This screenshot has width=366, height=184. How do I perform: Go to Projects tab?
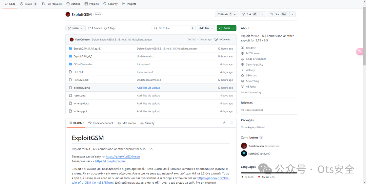click(x=91, y=4)
